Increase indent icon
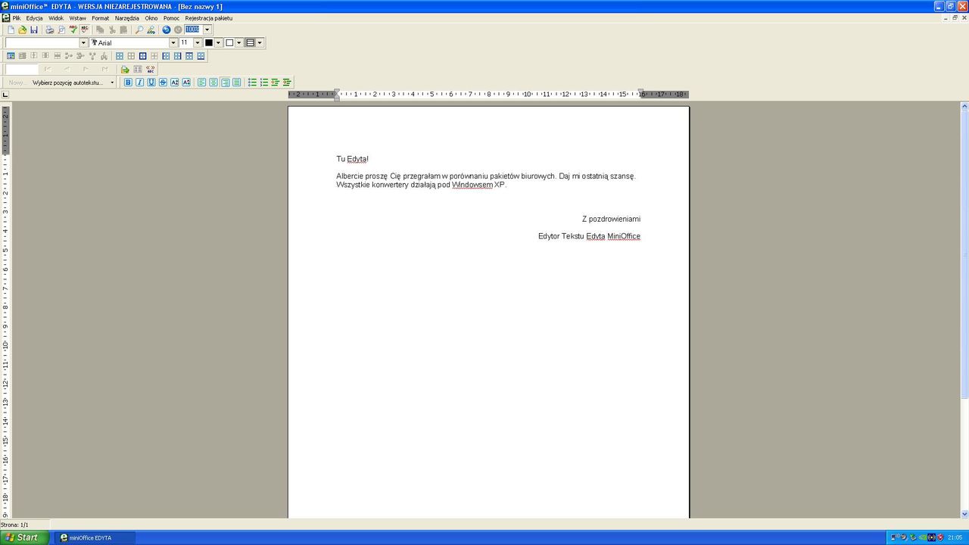 pyautogui.click(x=287, y=83)
